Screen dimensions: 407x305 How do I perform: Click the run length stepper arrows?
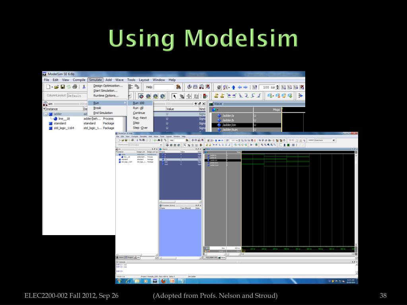277,87
